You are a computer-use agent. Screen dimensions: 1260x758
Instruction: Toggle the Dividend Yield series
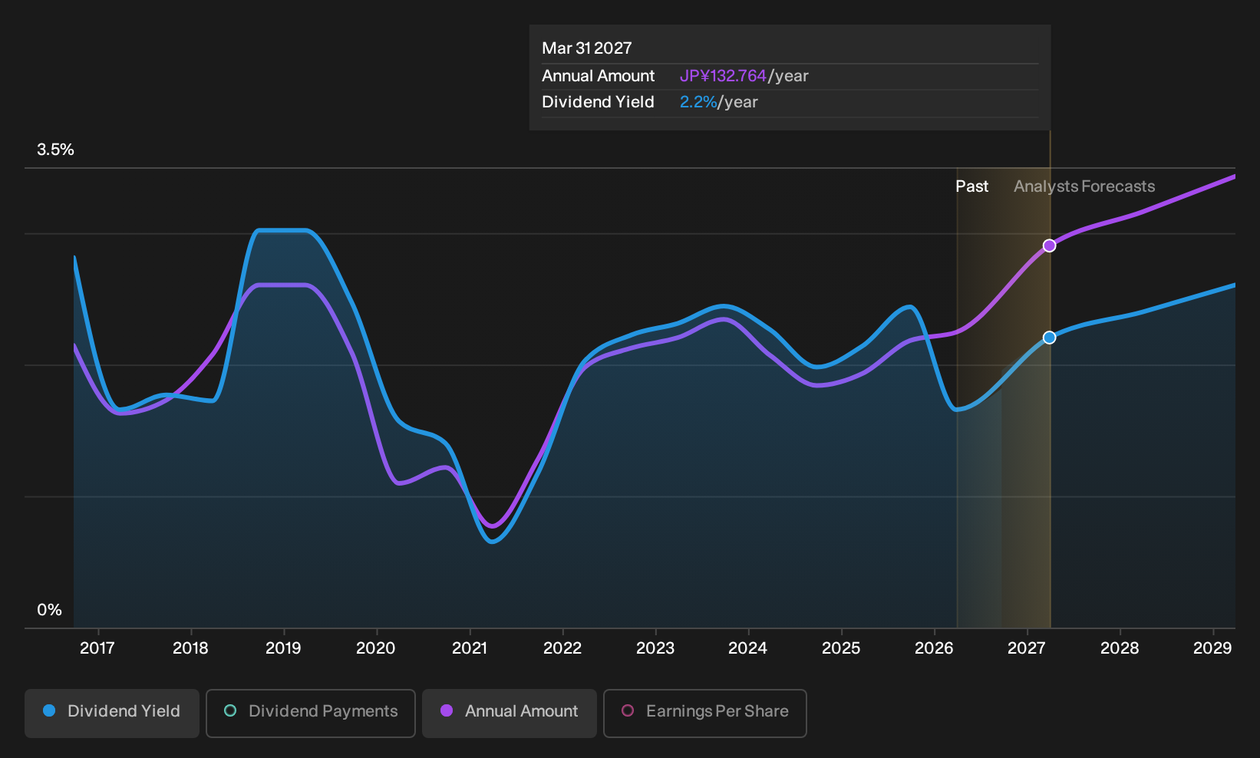tap(111, 713)
